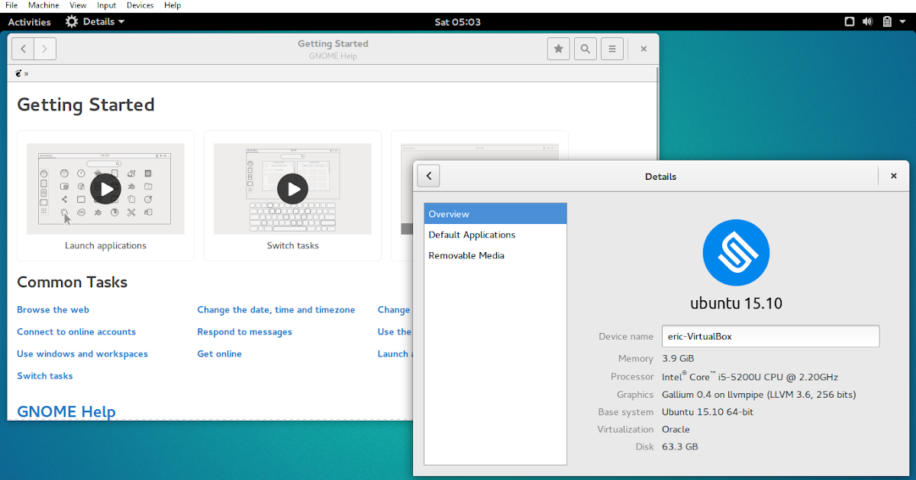Open search with the magnifier icon
The image size is (916, 480).
585,49
